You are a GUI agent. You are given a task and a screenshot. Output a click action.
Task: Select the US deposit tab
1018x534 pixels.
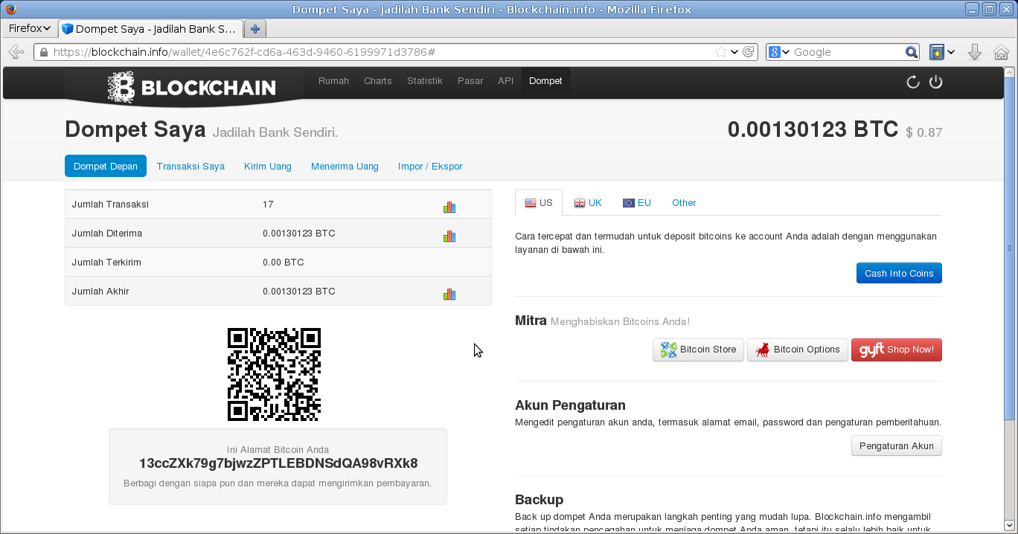(539, 203)
